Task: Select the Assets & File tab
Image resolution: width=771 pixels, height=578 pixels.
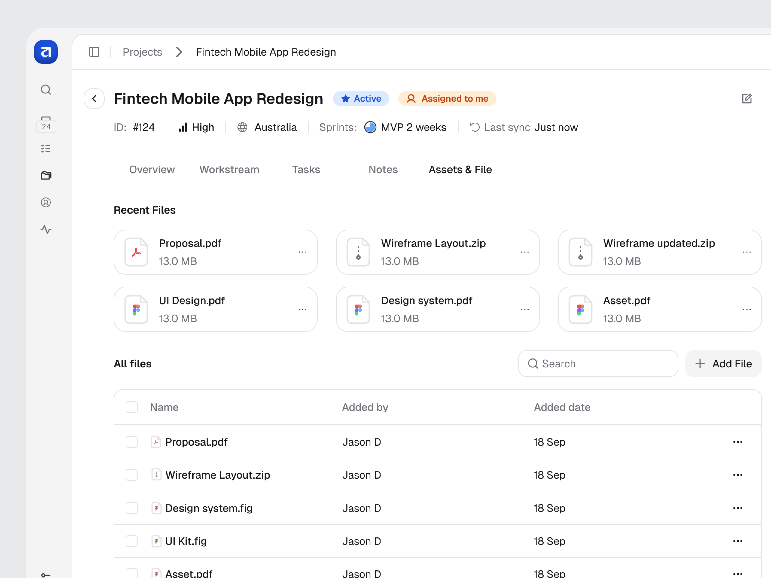Action: (460, 169)
